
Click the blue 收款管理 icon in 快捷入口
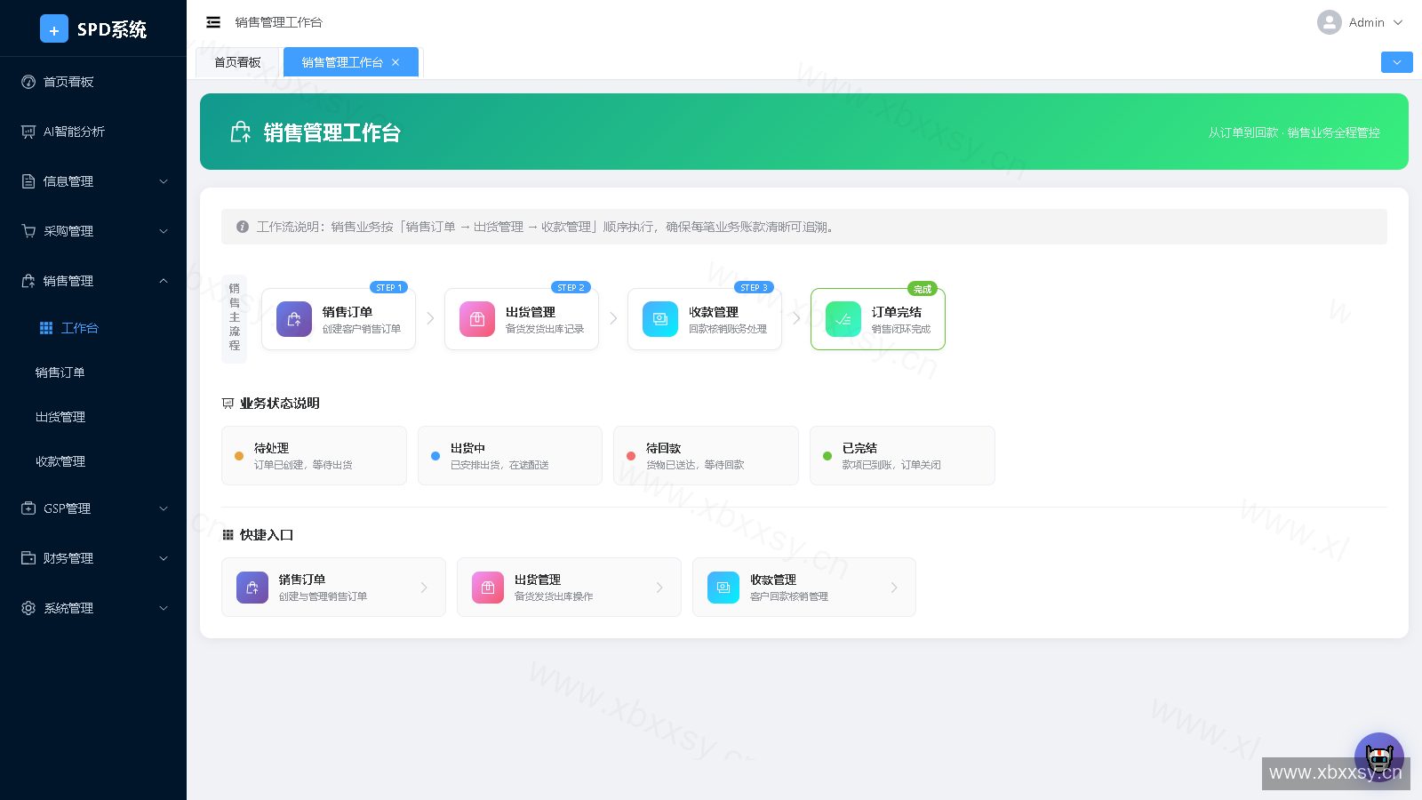(x=723, y=588)
